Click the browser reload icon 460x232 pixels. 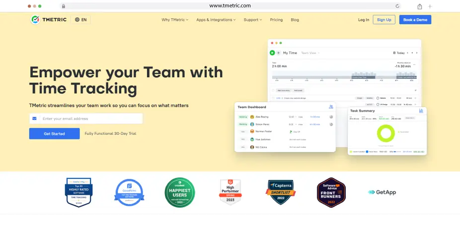tap(397, 6)
